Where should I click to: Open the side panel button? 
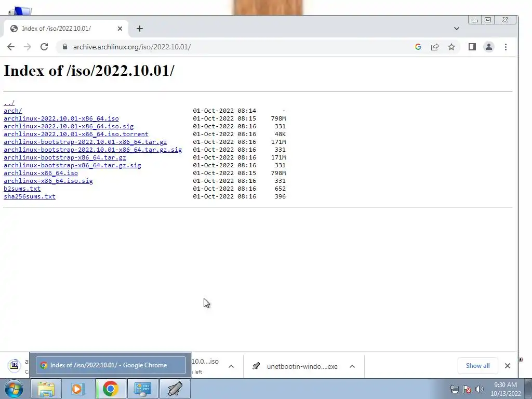[x=472, y=47]
